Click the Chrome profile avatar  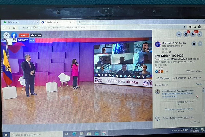coord(199,27)
